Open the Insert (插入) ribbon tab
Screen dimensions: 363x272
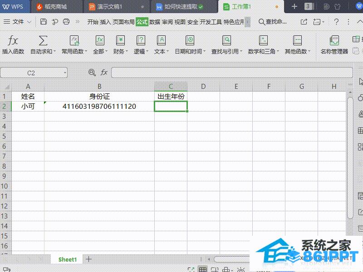(106, 22)
